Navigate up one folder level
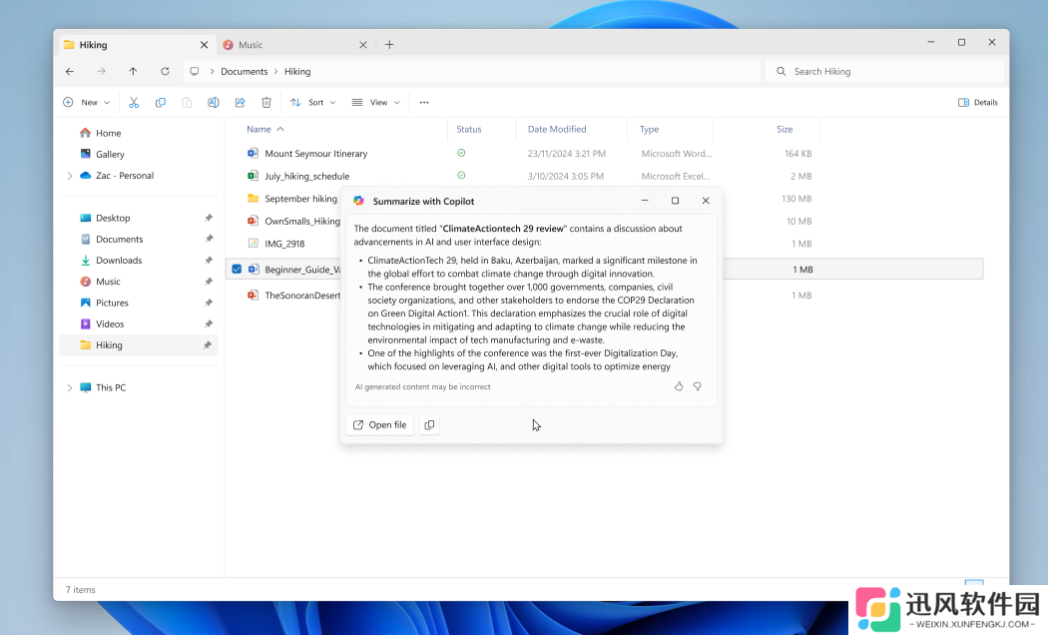Image resolution: width=1048 pixels, height=635 pixels. coord(133,72)
